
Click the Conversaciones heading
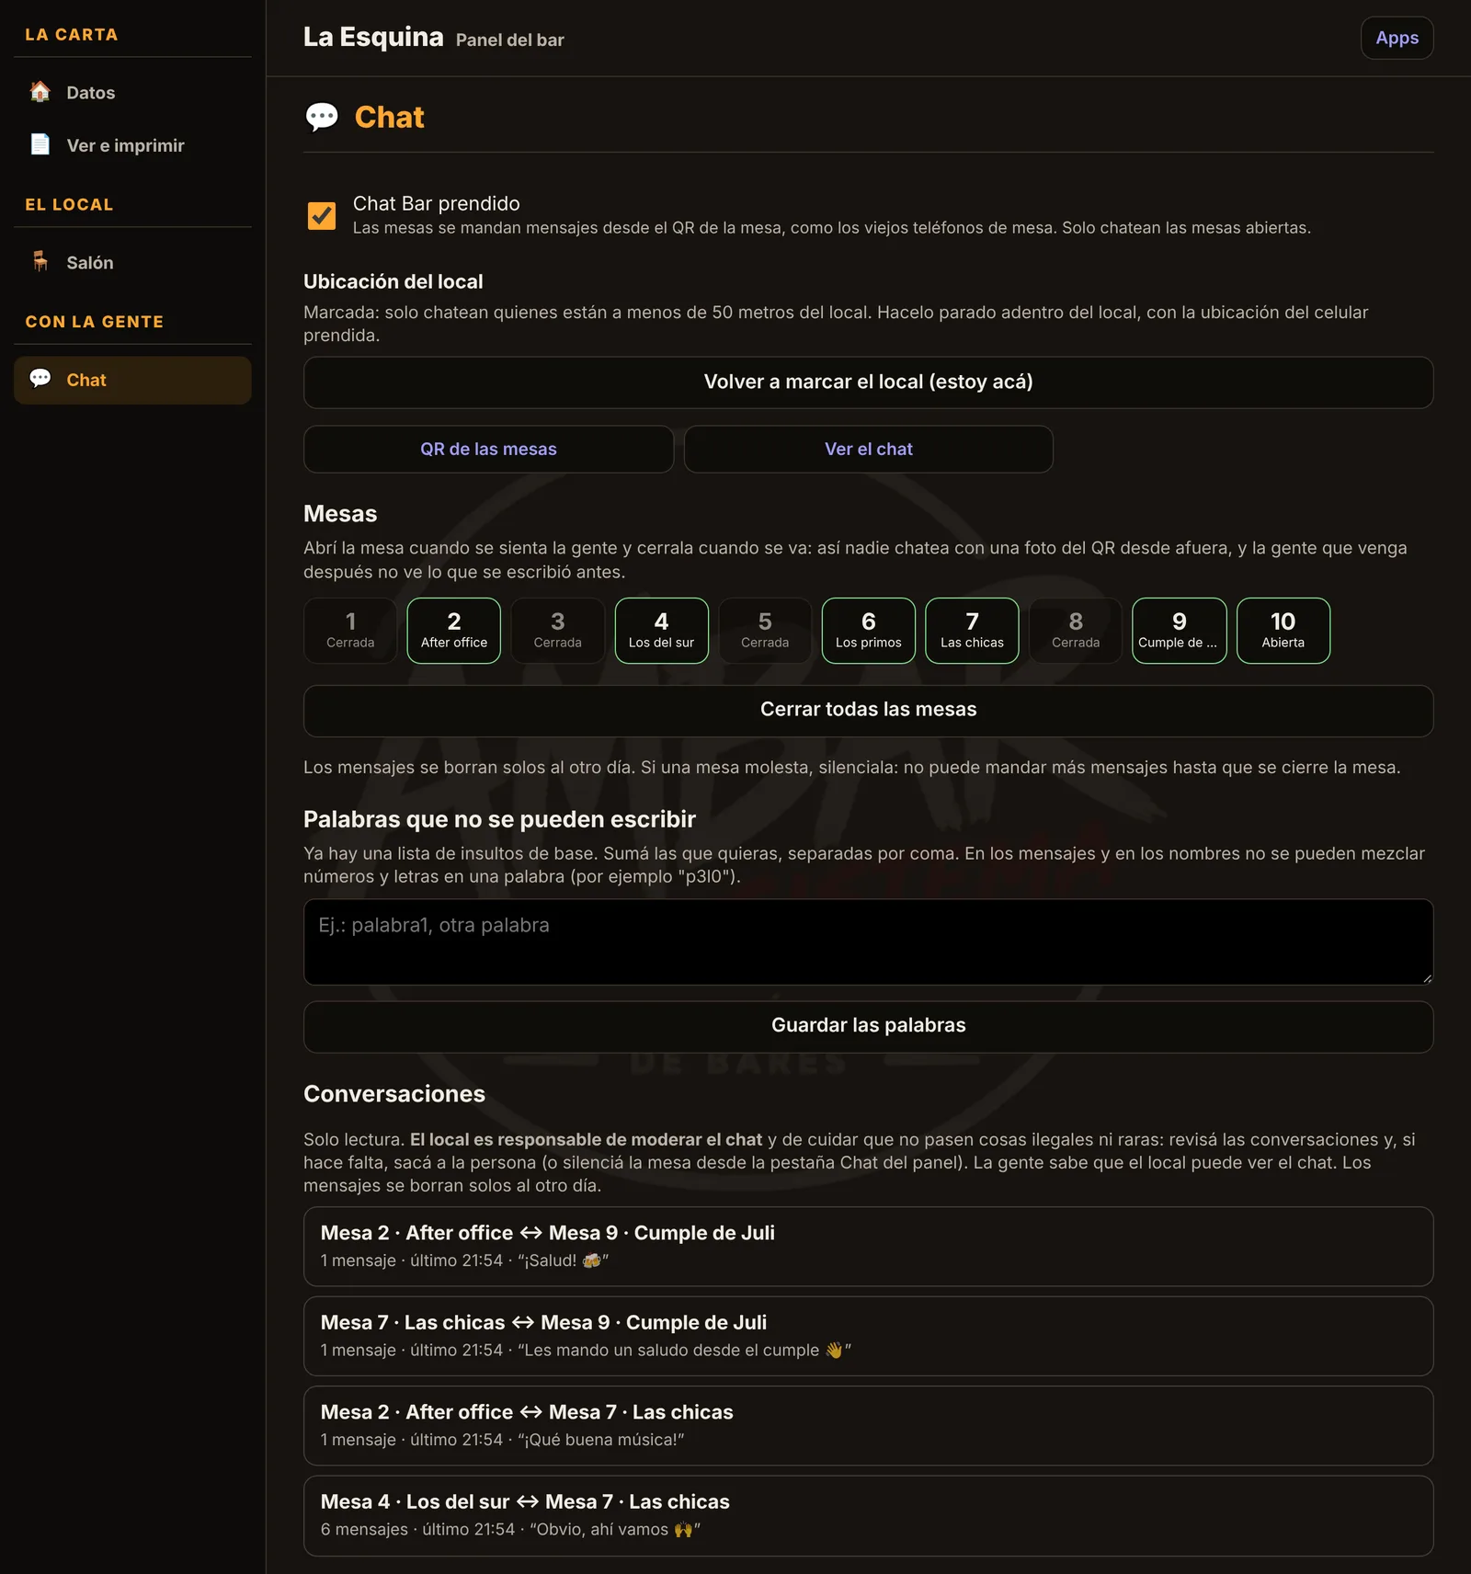394,1094
